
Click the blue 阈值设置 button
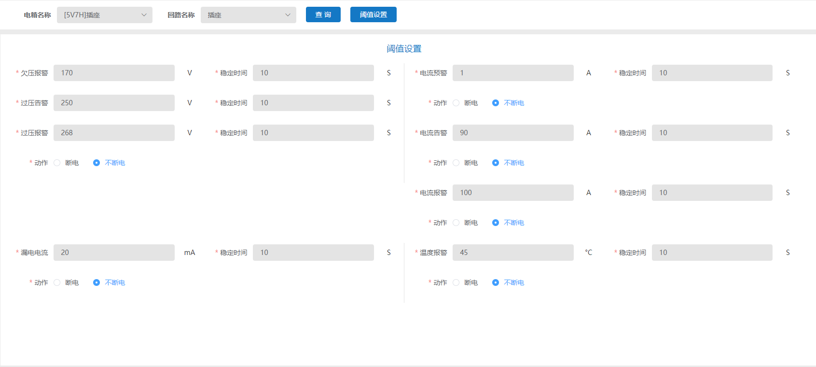(x=373, y=14)
